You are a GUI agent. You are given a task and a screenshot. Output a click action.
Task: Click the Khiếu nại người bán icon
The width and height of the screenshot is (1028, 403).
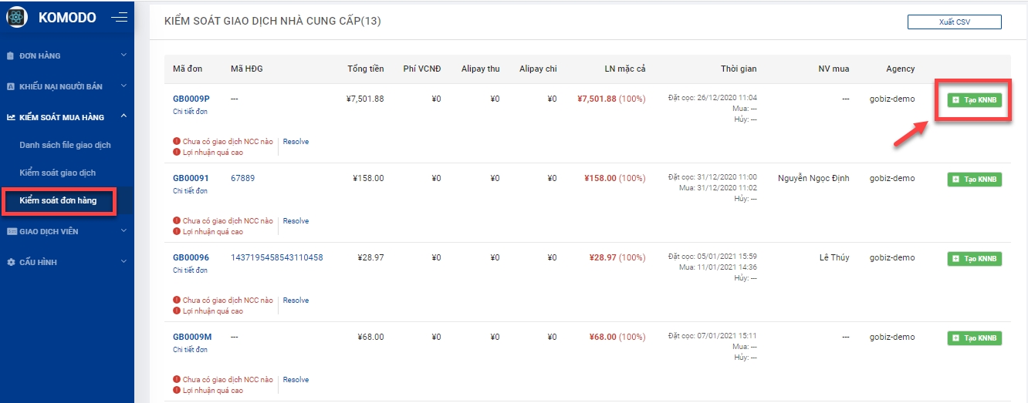click(x=11, y=86)
